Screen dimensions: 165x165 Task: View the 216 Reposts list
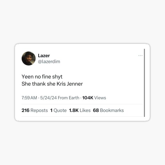(35, 110)
